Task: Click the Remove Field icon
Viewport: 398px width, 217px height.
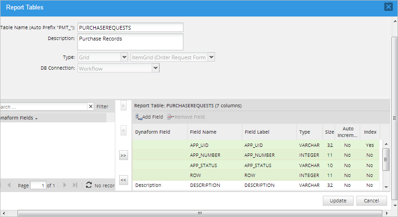Action: coord(171,117)
